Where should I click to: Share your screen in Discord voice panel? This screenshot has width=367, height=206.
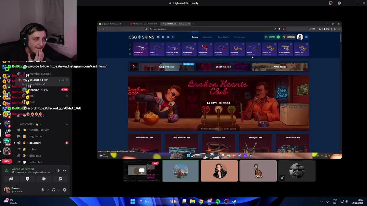[x=28, y=179]
